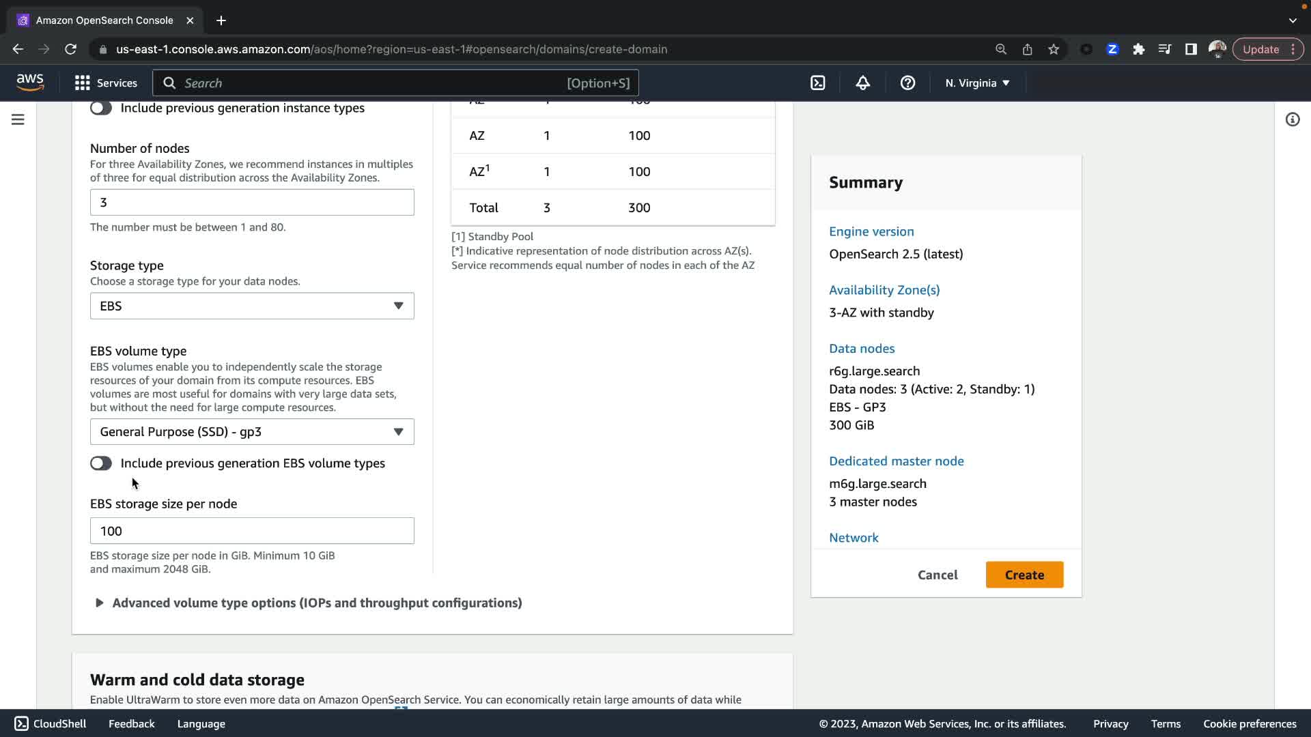Toggle Include previous generation EBS volume types
Screen dimensions: 1311x737
[x=101, y=463]
